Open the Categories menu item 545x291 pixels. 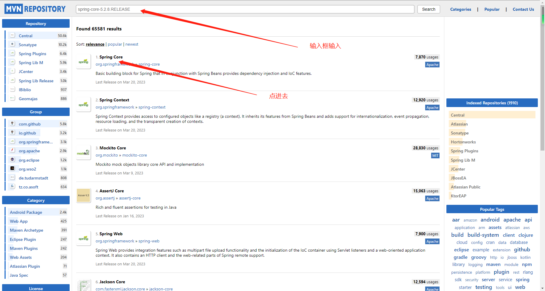click(460, 9)
